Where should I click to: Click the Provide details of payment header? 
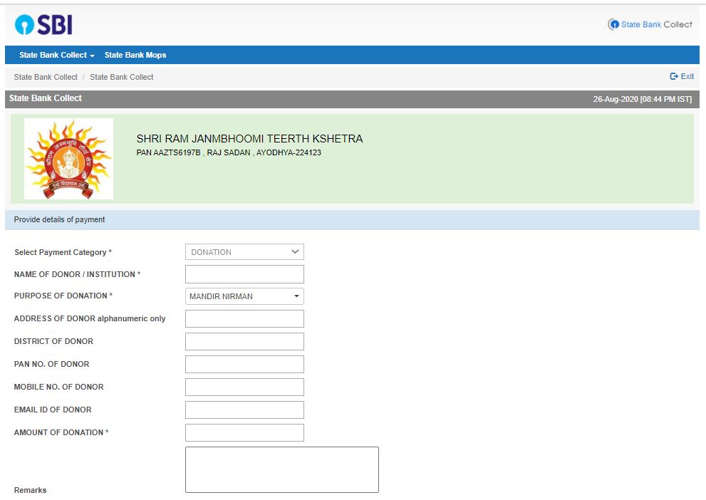click(x=352, y=219)
